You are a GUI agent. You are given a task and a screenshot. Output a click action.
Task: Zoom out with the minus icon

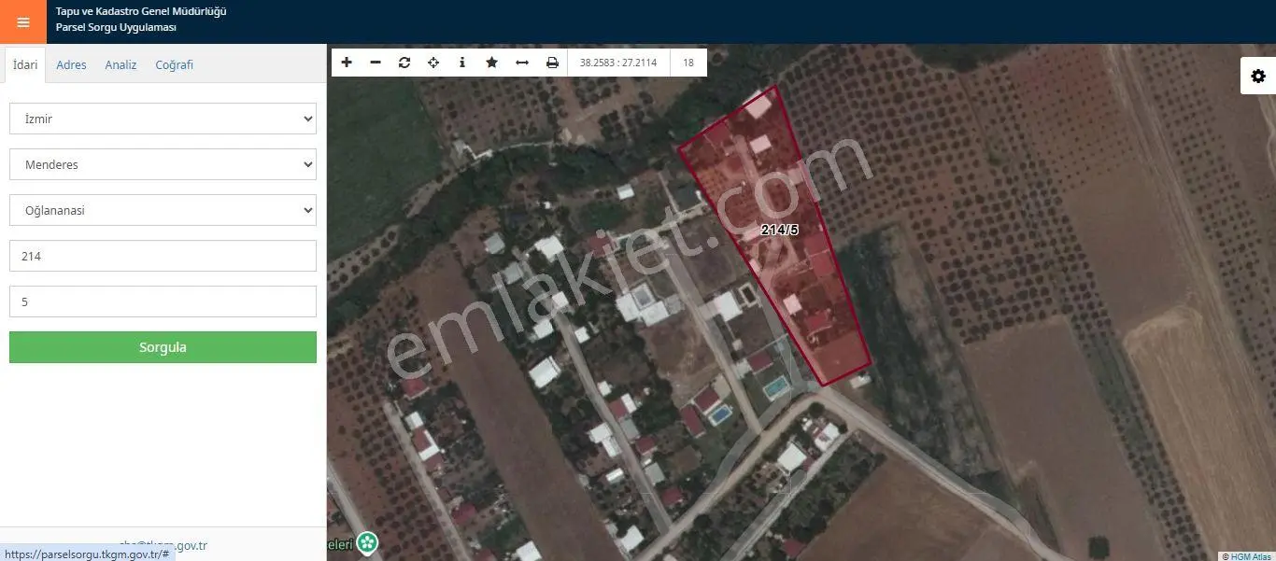[x=376, y=63]
